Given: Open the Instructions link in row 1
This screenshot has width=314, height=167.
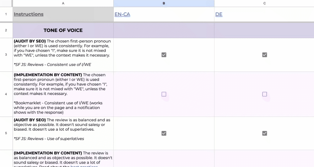Looking at the screenshot, I should [x=29, y=14].
